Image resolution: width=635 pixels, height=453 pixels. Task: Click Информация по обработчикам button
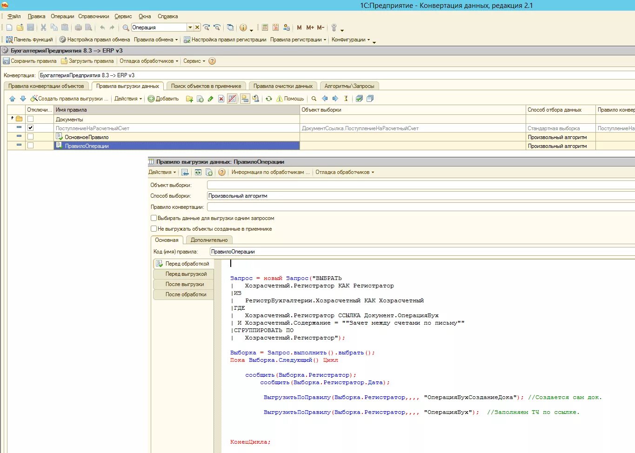tap(270, 172)
